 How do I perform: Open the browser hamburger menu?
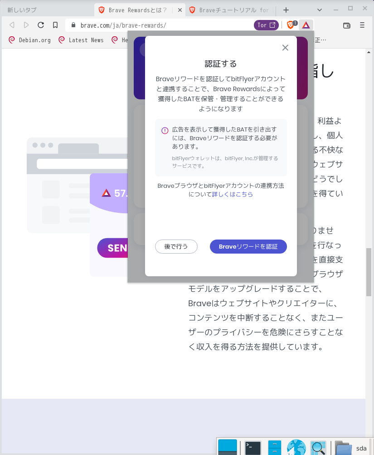(x=362, y=25)
